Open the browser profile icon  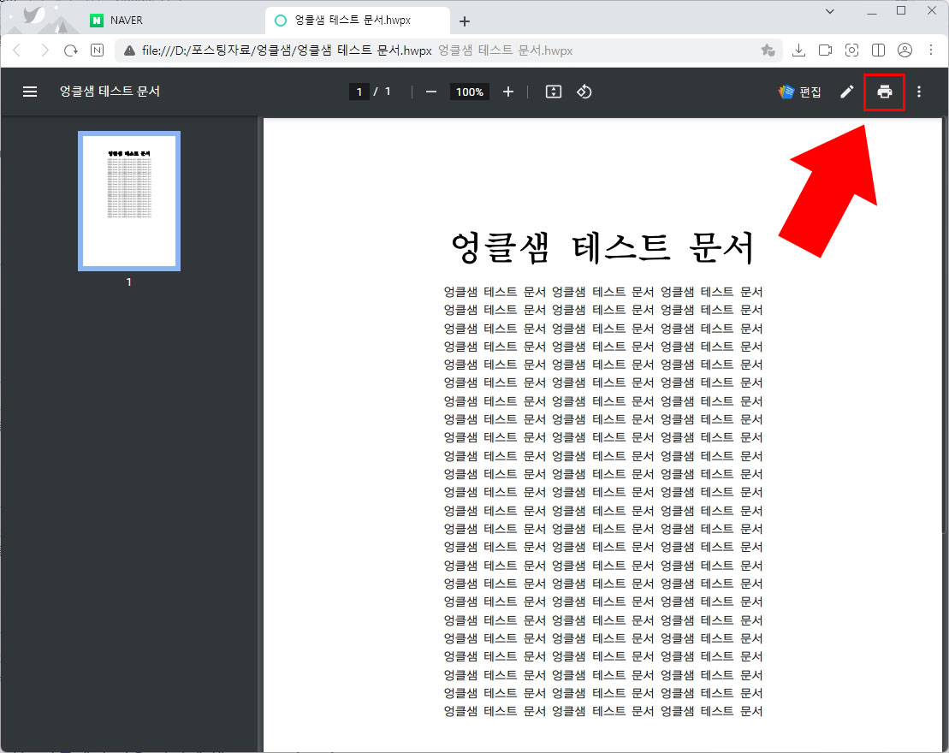pos(905,50)
